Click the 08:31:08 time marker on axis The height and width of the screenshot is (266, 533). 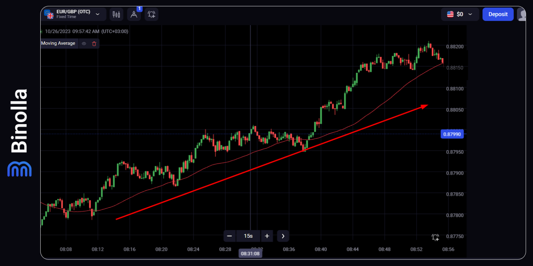click(250, 254)
